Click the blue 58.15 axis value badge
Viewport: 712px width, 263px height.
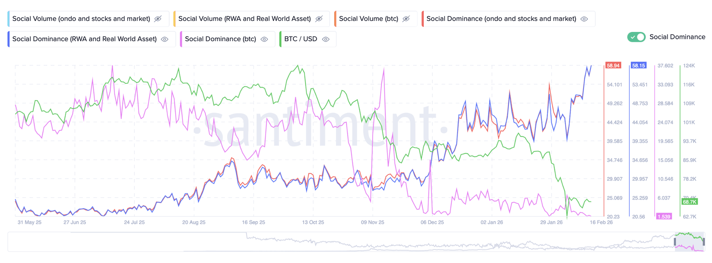[x=638, y=66]
